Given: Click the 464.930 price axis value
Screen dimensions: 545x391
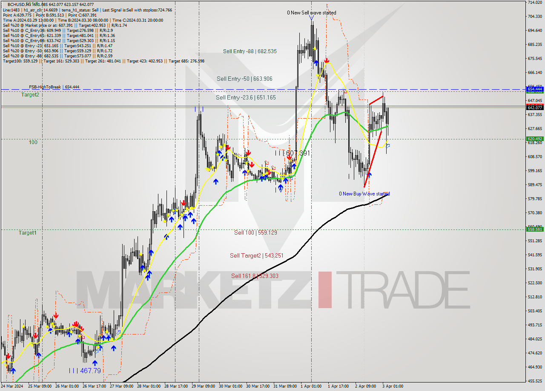Looking at the screenshot, I should coord(535,367).
